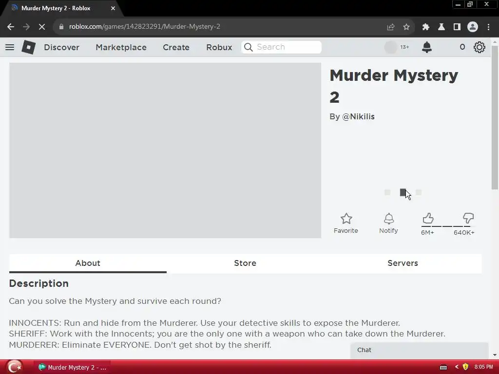Click the site lock icon in address bar
499x374 pixels.
61,27
